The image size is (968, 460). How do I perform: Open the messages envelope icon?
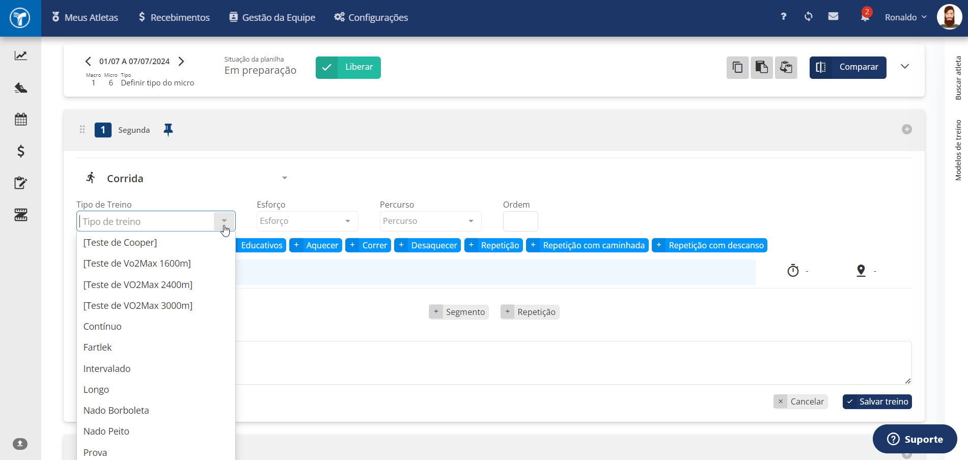(x=833, y=17)
